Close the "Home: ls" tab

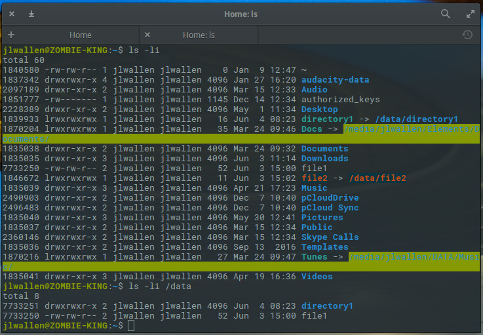tap(147, 35)
